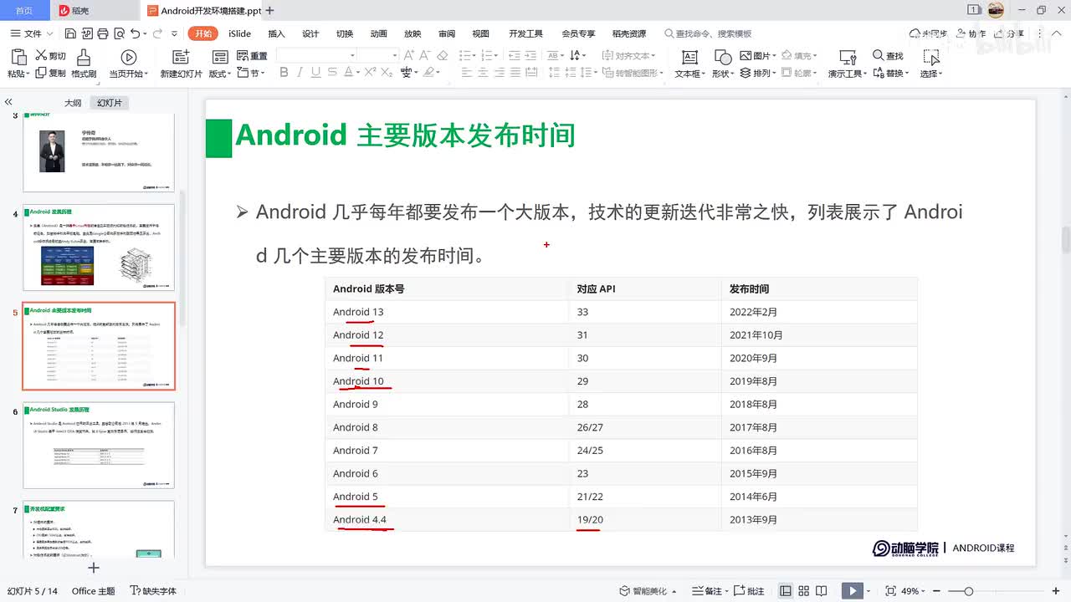Open the File (文件) menu dropdown
Image resolution: width=1071 pixels, height=602 pixels.
tap(33, 33)
